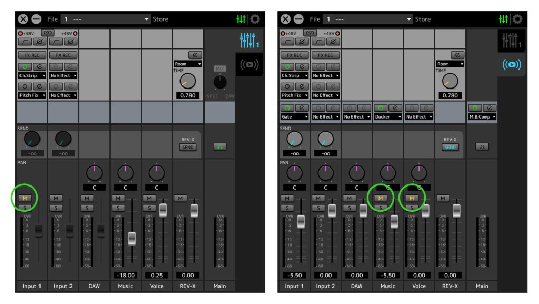Image resolution: width=539 pixels, height=304 pixels.
Task: Open the M.B.Comp editor on the right Main channel
Action: click(x=488, y=107)
